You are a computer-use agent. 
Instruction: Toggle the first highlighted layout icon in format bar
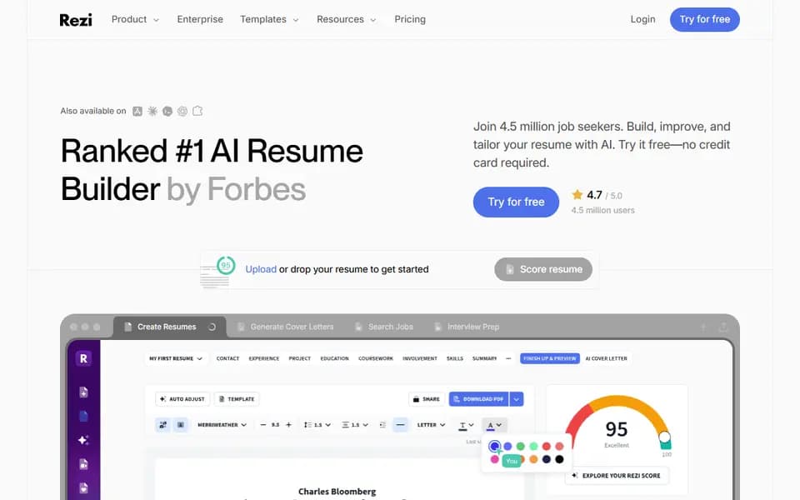(x=162, y=424)
